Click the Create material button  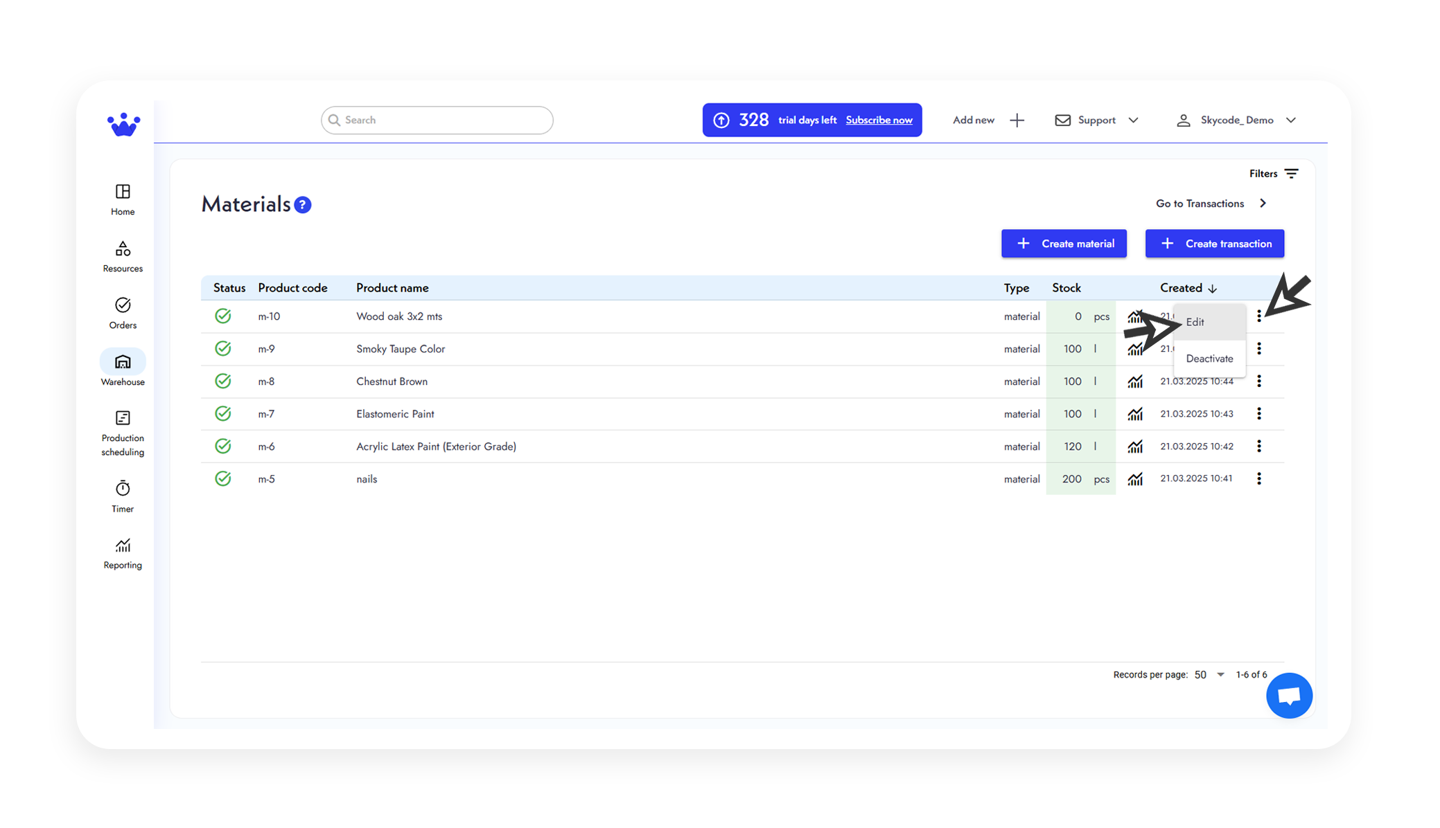point(1064,243)
